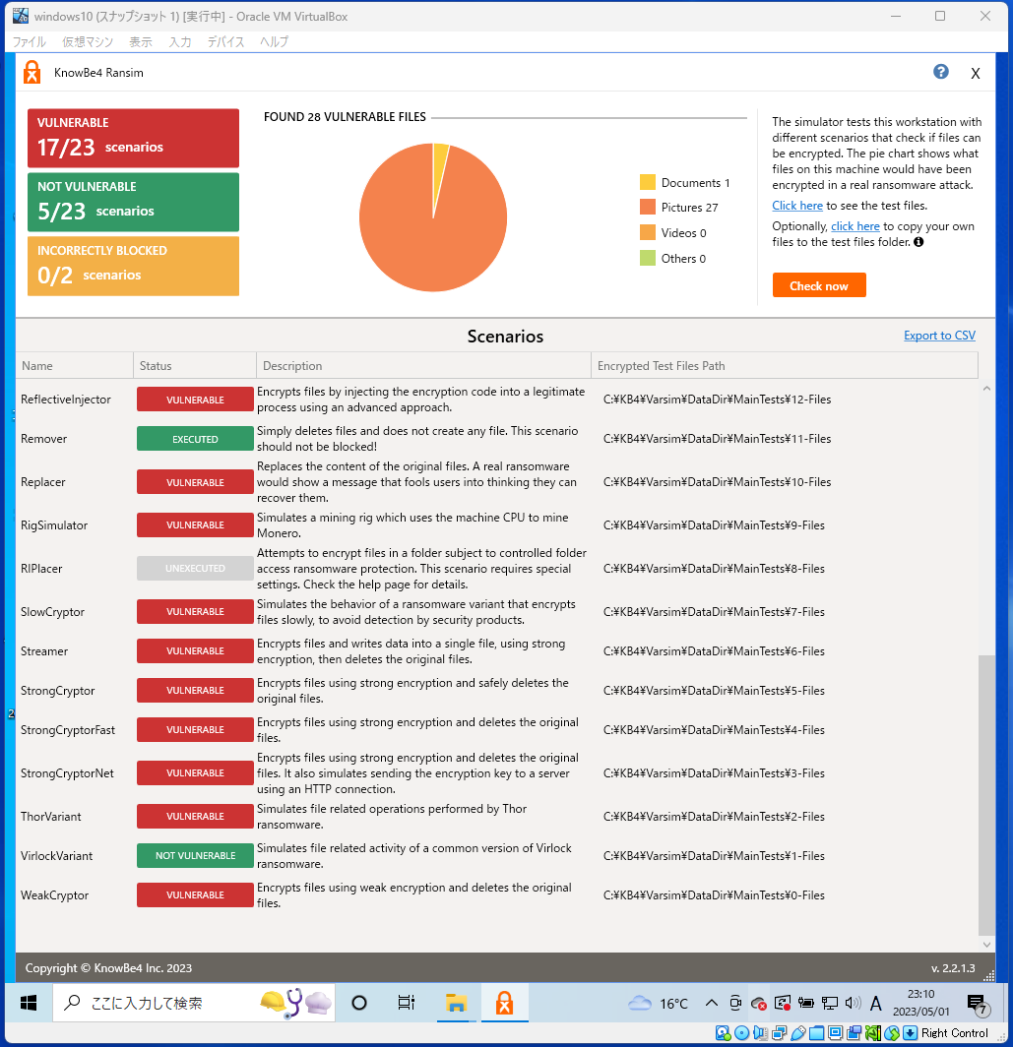Image resolution: width=1013 pixels, height=1047 pixels.
Task: Select the red VULNERABLE 17/23 scenarios tile
Action: (133, 138)
